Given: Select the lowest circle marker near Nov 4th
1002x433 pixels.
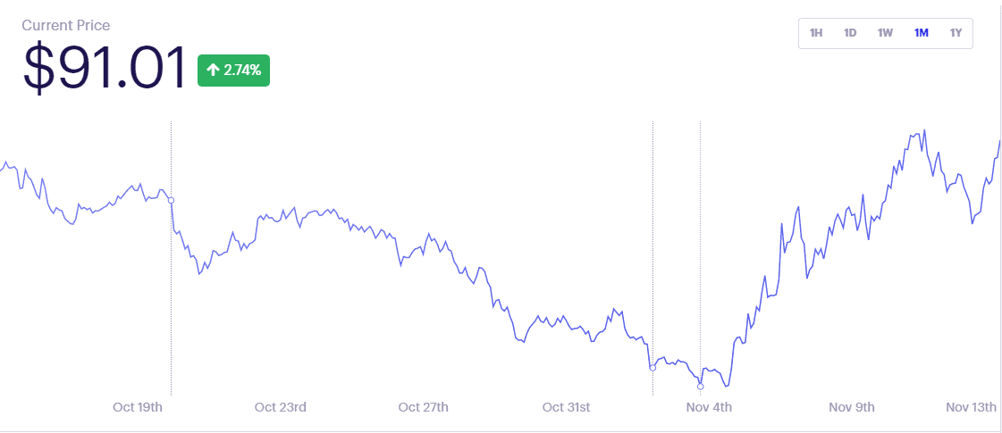Looking at the screenshot, I should (701, 387).
